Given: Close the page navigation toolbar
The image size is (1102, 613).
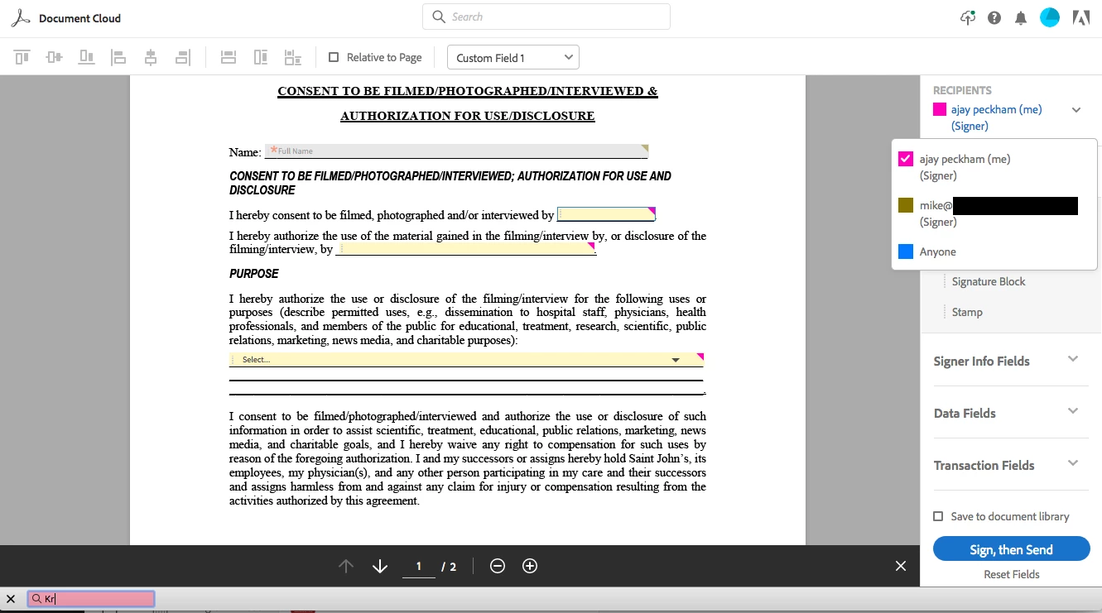Looking at the screenshot, I should (901, 566).
